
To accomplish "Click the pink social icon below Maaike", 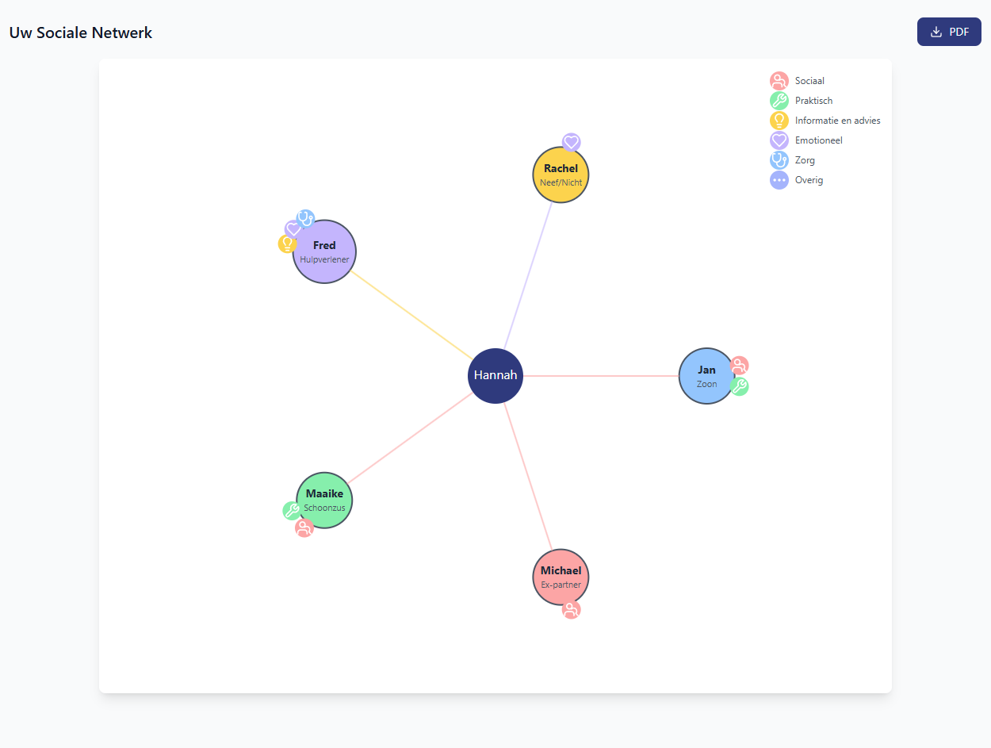I will point(304,528).
